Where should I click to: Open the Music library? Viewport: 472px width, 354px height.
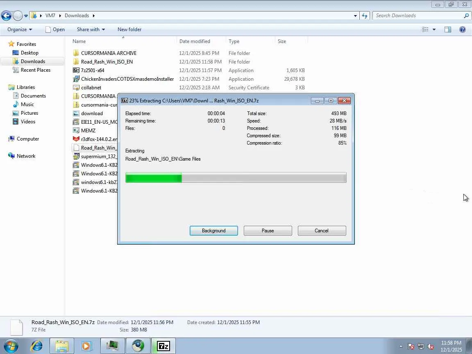(x=27, y=104)
